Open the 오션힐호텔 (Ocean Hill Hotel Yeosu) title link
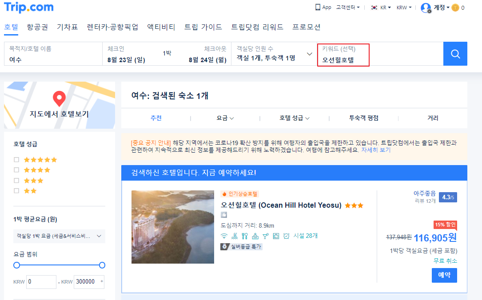Image resolution: width=482 pixels, height=300 pixels. [281, 205]
